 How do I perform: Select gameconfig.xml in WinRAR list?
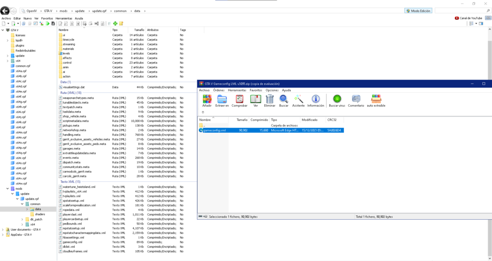(x=271, y=130)
